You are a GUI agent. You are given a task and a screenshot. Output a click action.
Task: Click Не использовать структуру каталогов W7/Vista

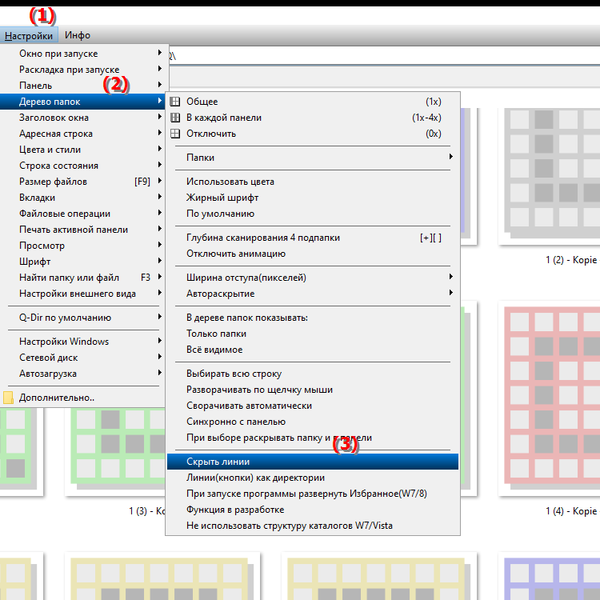(289, 526)
